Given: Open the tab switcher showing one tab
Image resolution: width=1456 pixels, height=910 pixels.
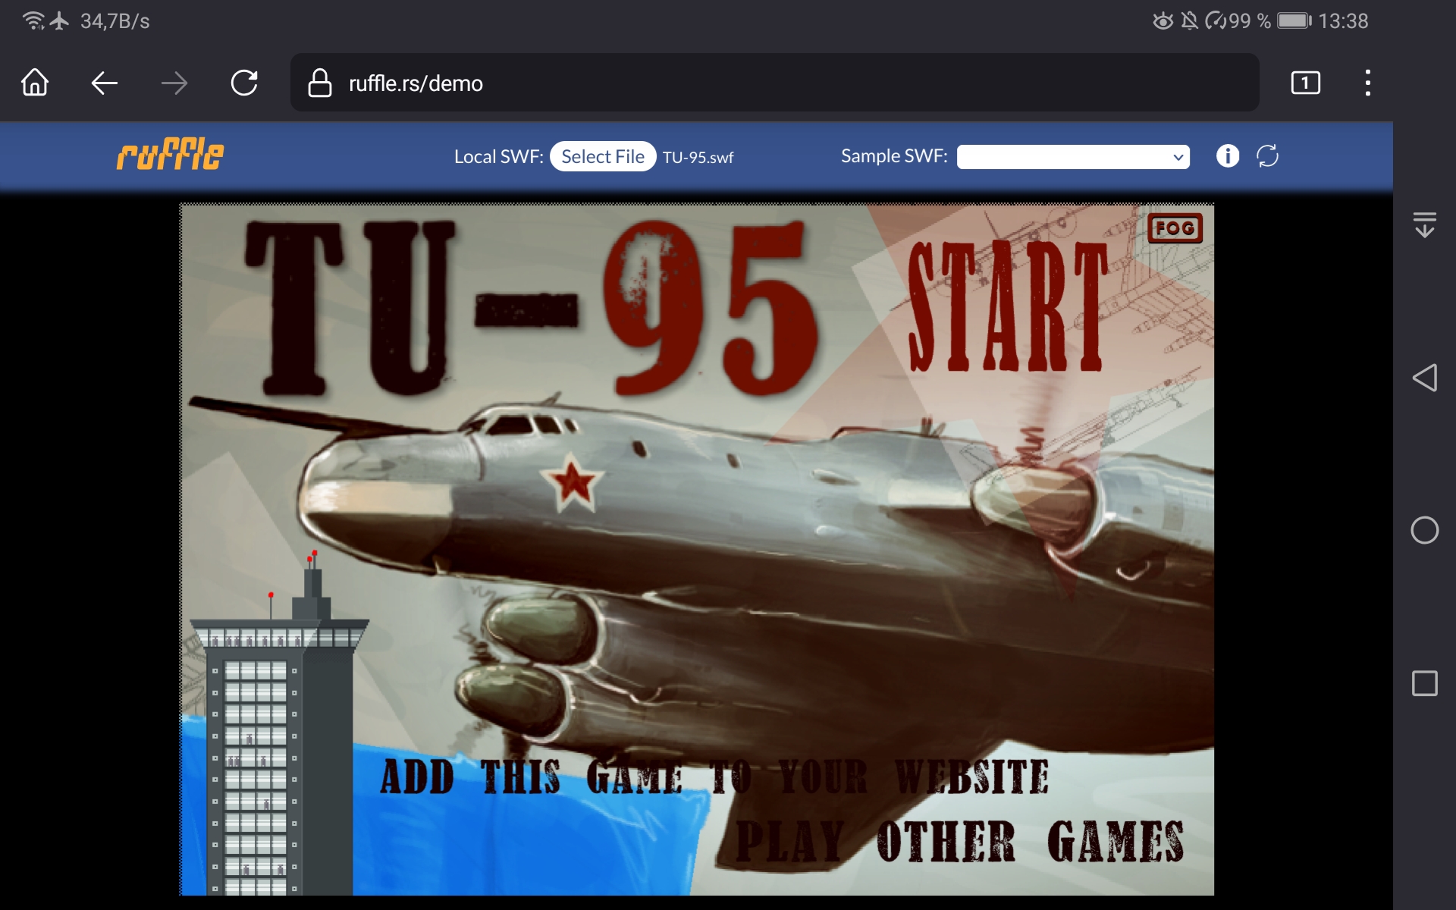Looking at the screenshot, I should click(x=1305, y=83).
